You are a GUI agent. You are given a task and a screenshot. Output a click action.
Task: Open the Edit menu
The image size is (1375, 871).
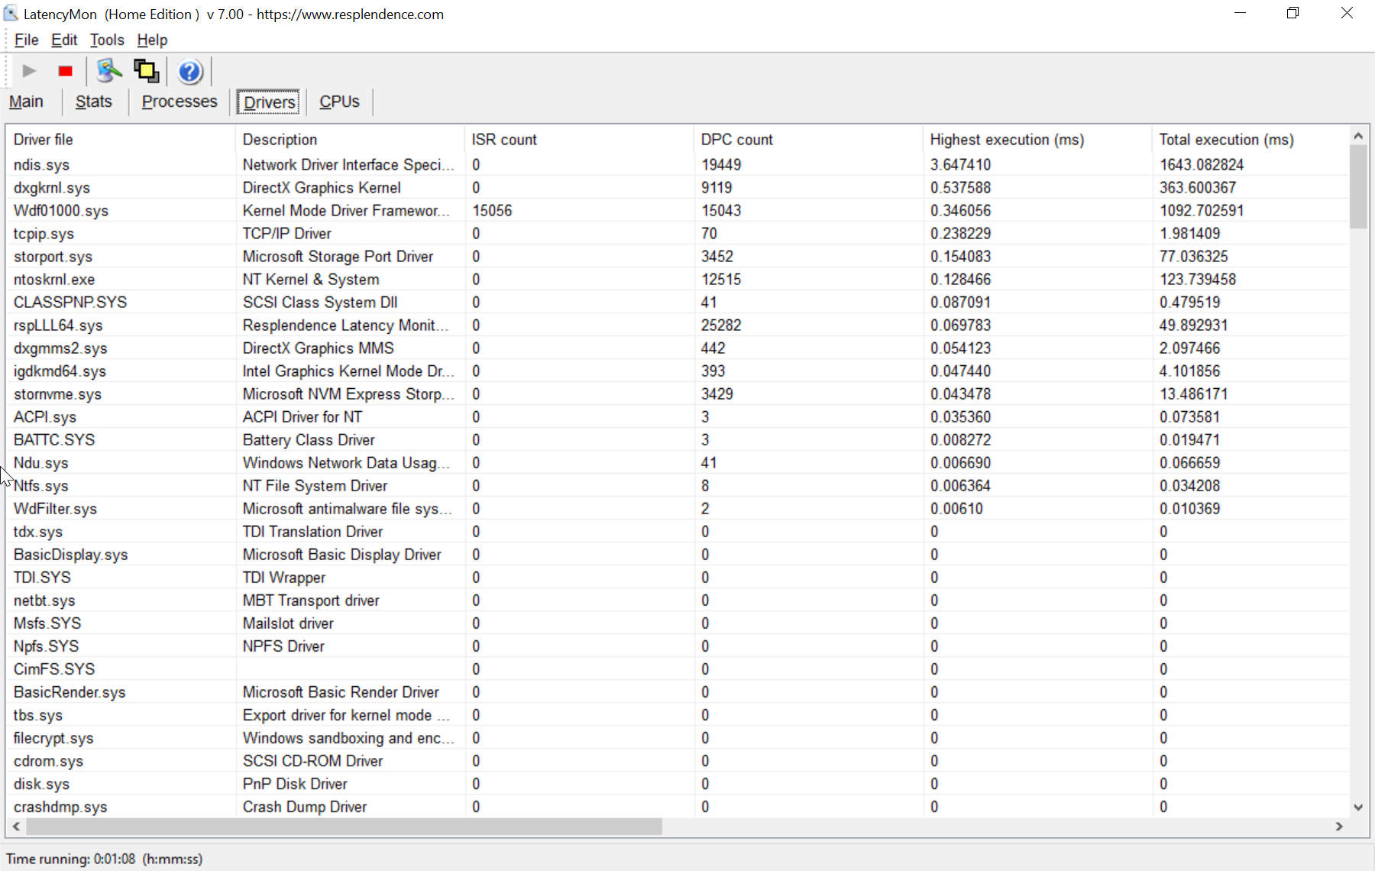click(64, 40)
